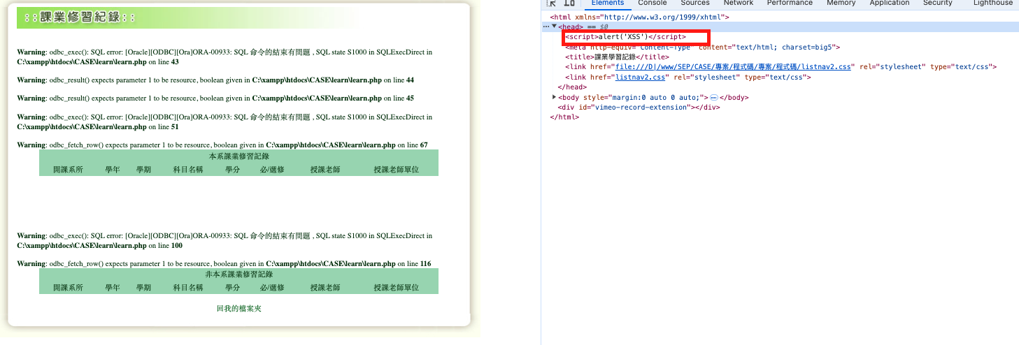The height and width of the screenshot is (345, 1019).
Task: Click 學期 header in 非本系課業修習記錄 table
Action: click(143, 288)
